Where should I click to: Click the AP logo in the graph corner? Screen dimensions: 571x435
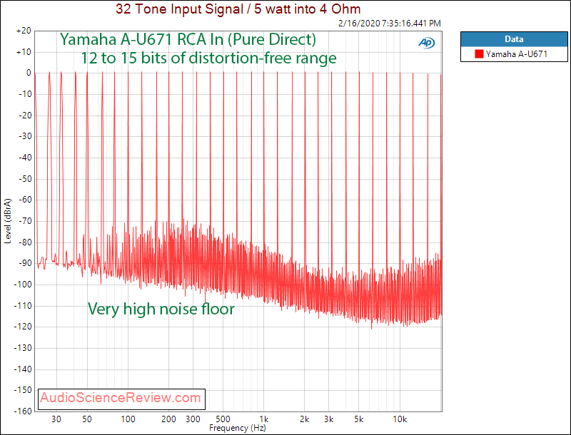click(426, 43)
